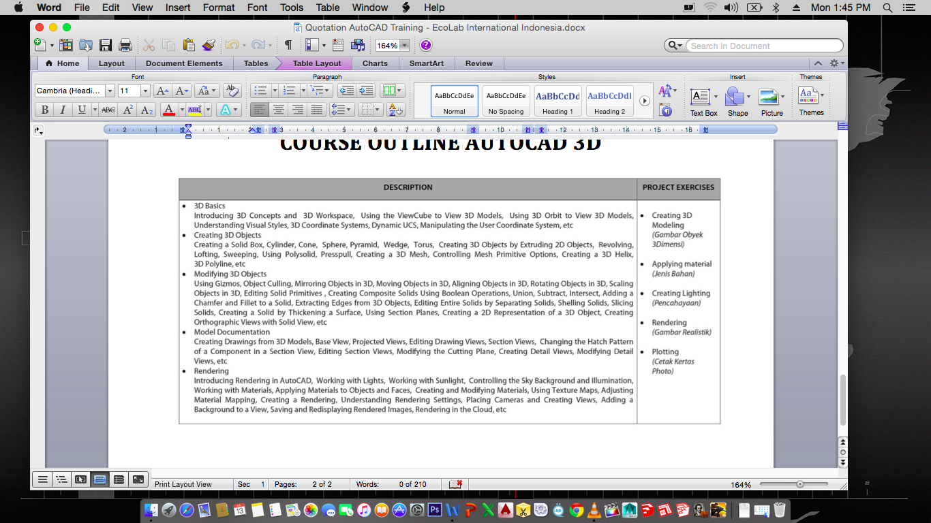
Task: Click the Save document icon
Action: pos(106,46)
